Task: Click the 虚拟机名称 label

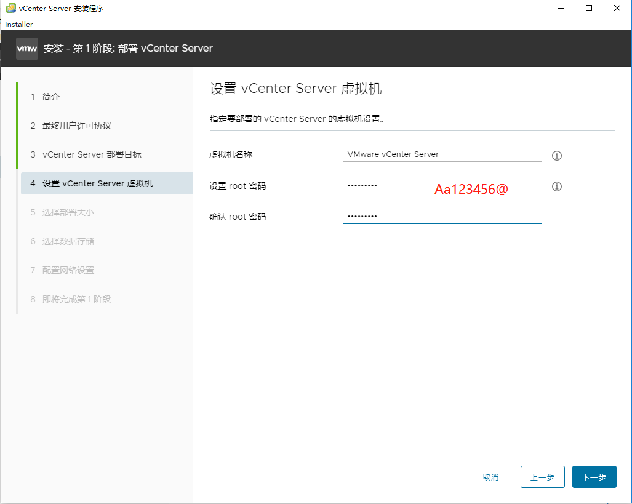Action: pyautogui.click(x=231, y=154)
